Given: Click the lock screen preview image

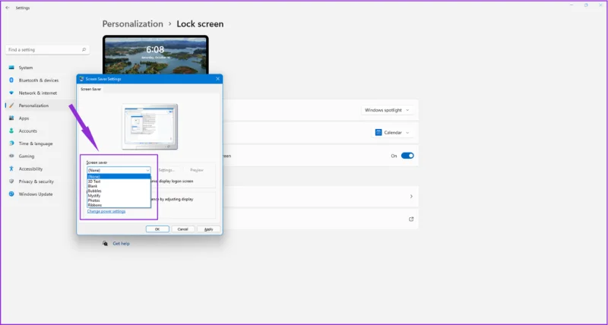Looking at the screenshot, I should coord(156,55).
